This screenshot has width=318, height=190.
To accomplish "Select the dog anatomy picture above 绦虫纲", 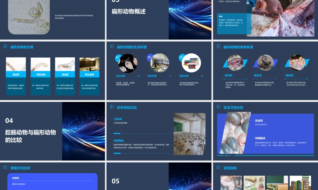I will click(65, 64).
